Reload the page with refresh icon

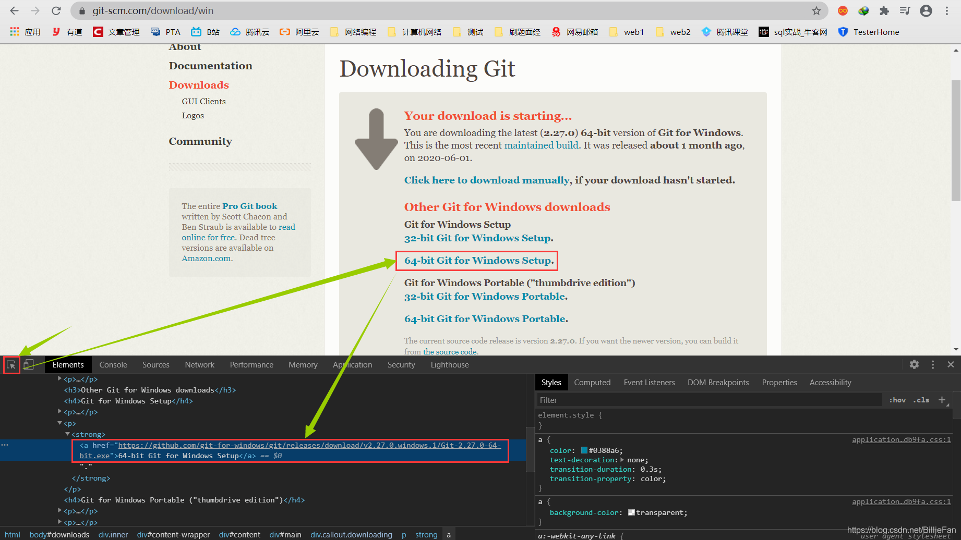[56, 10]
